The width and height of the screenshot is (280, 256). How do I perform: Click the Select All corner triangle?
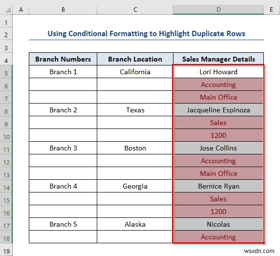(7, 10)
